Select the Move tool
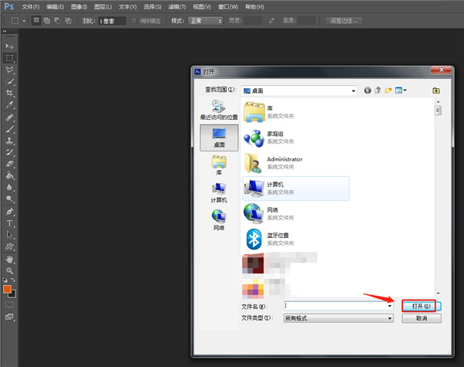This screenshot has height=367, width=464. [x=10, y=46]
